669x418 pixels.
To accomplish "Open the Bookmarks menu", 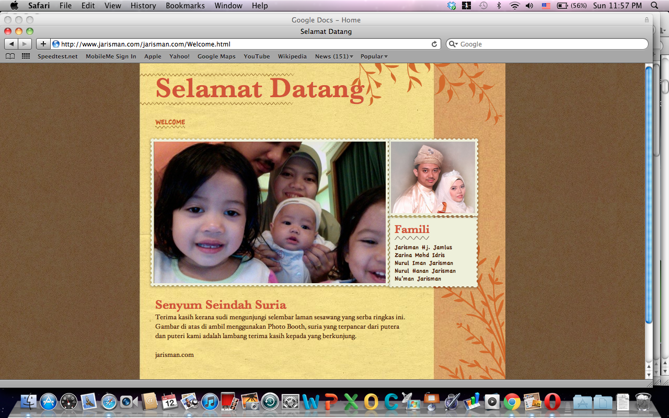I will tap(185, 6).
